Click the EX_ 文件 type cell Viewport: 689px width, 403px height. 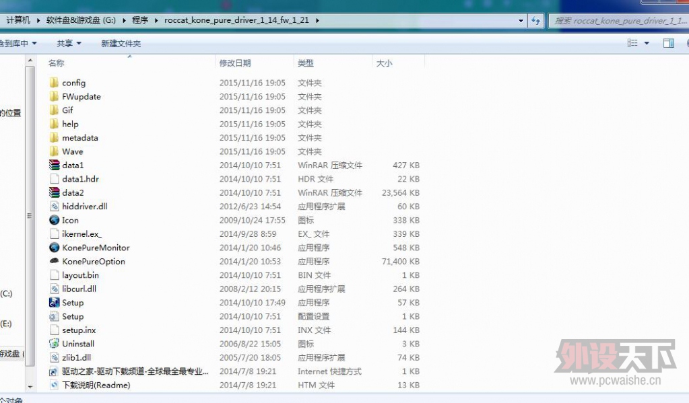coord(314,233)
